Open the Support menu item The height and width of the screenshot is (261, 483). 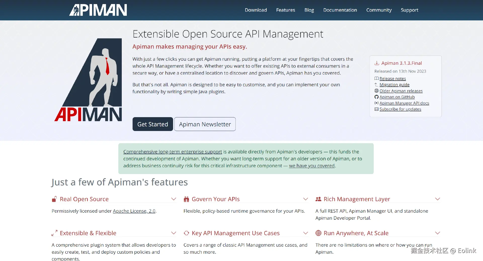(x=410, y=10)
